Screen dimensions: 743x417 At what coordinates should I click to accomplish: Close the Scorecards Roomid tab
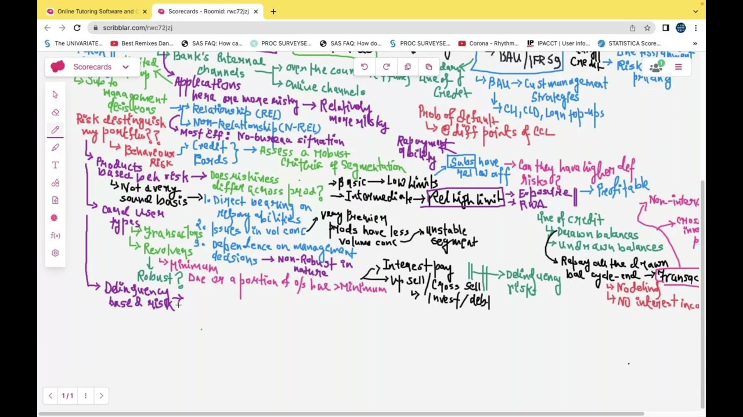(x=255, y=11)
